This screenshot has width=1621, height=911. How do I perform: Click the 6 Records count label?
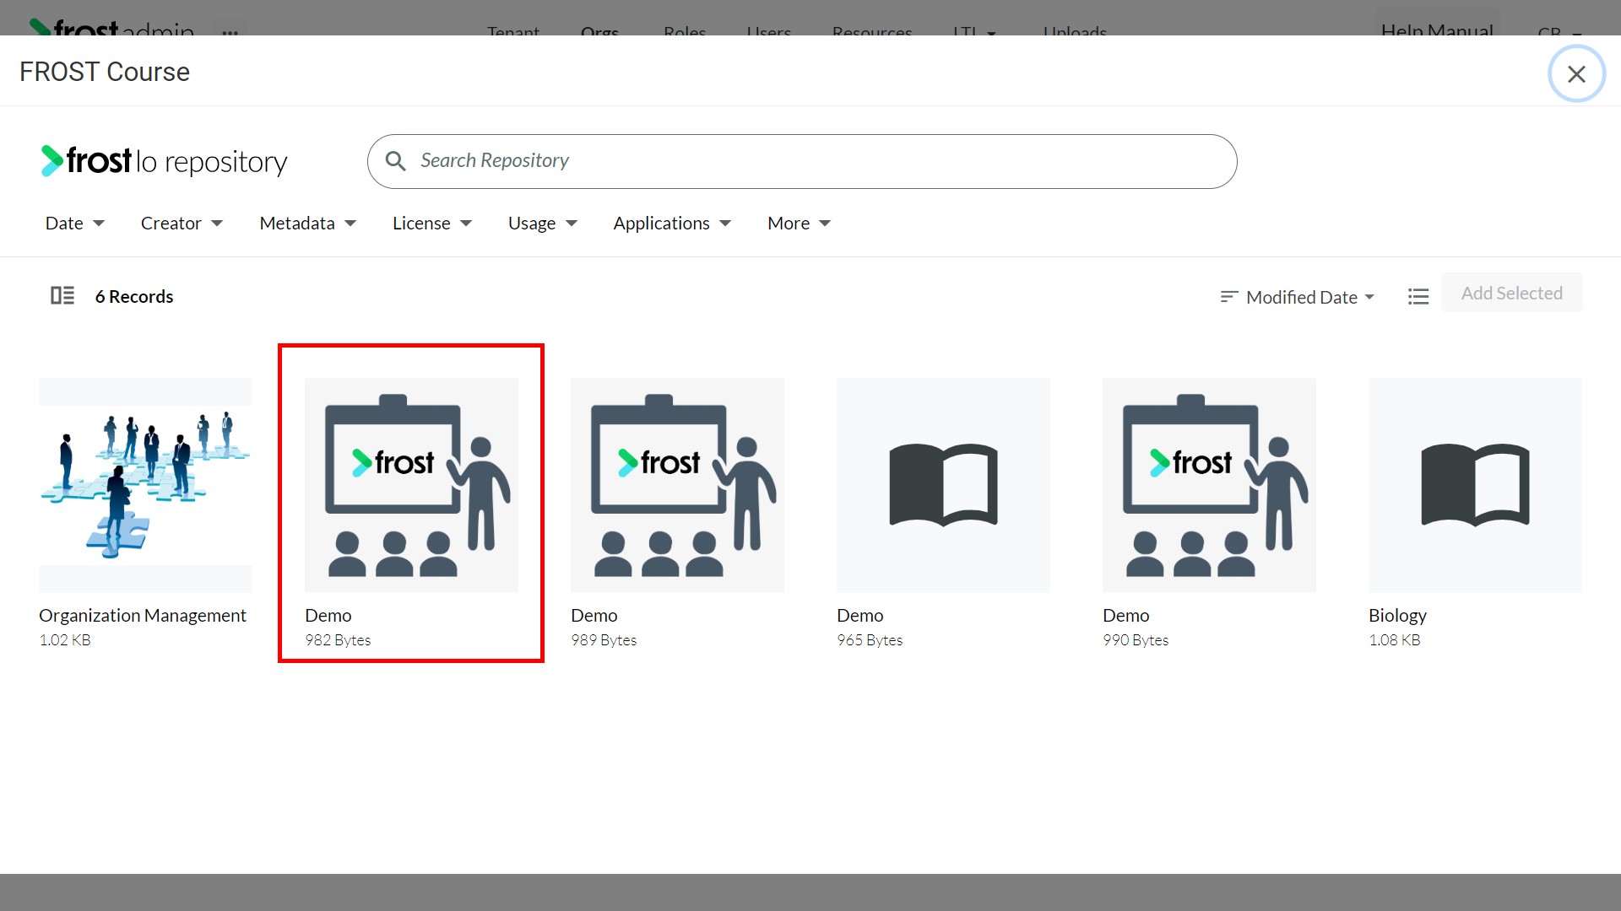(x=134, y=297)
